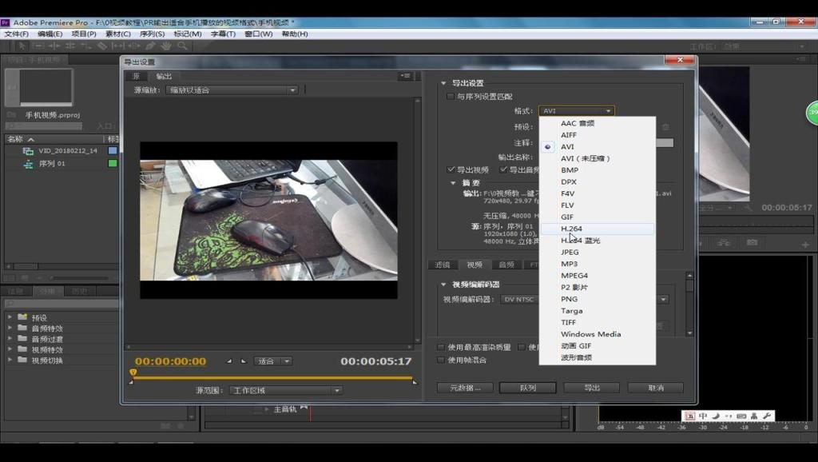Screen dimensions: 818x462
Task: Enable the match sequence settings checkbox
Action: point(451,97)
